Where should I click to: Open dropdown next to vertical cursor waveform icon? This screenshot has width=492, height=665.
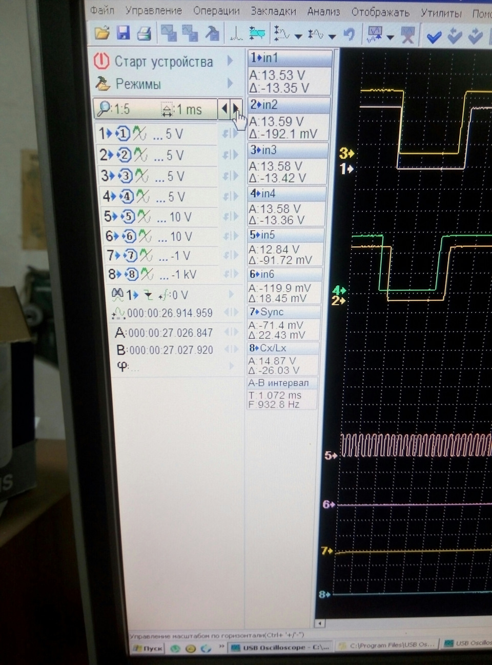298,36
